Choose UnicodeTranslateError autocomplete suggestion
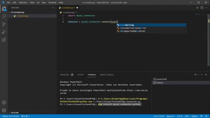Screen dimensions: 210x118 point(151,28)
